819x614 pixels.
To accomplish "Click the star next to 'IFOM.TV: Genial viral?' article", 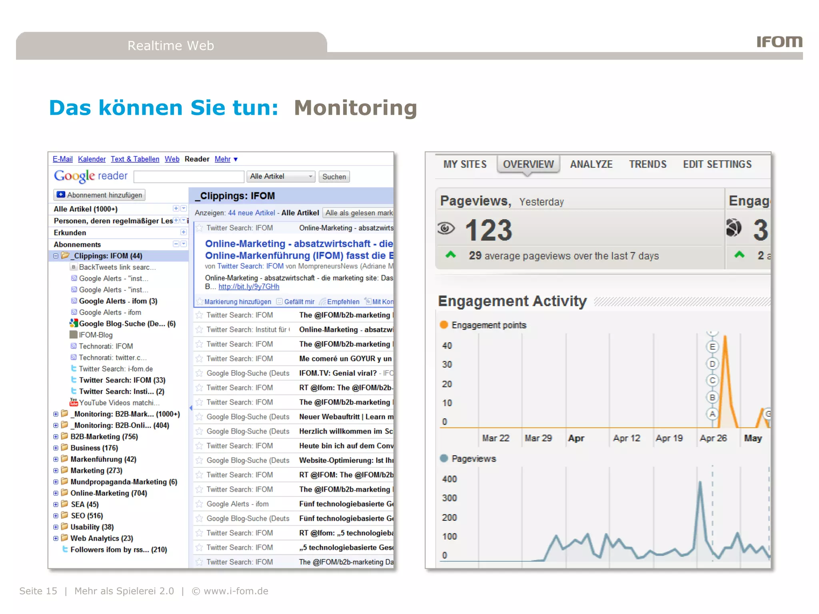I will coord(199,373).
